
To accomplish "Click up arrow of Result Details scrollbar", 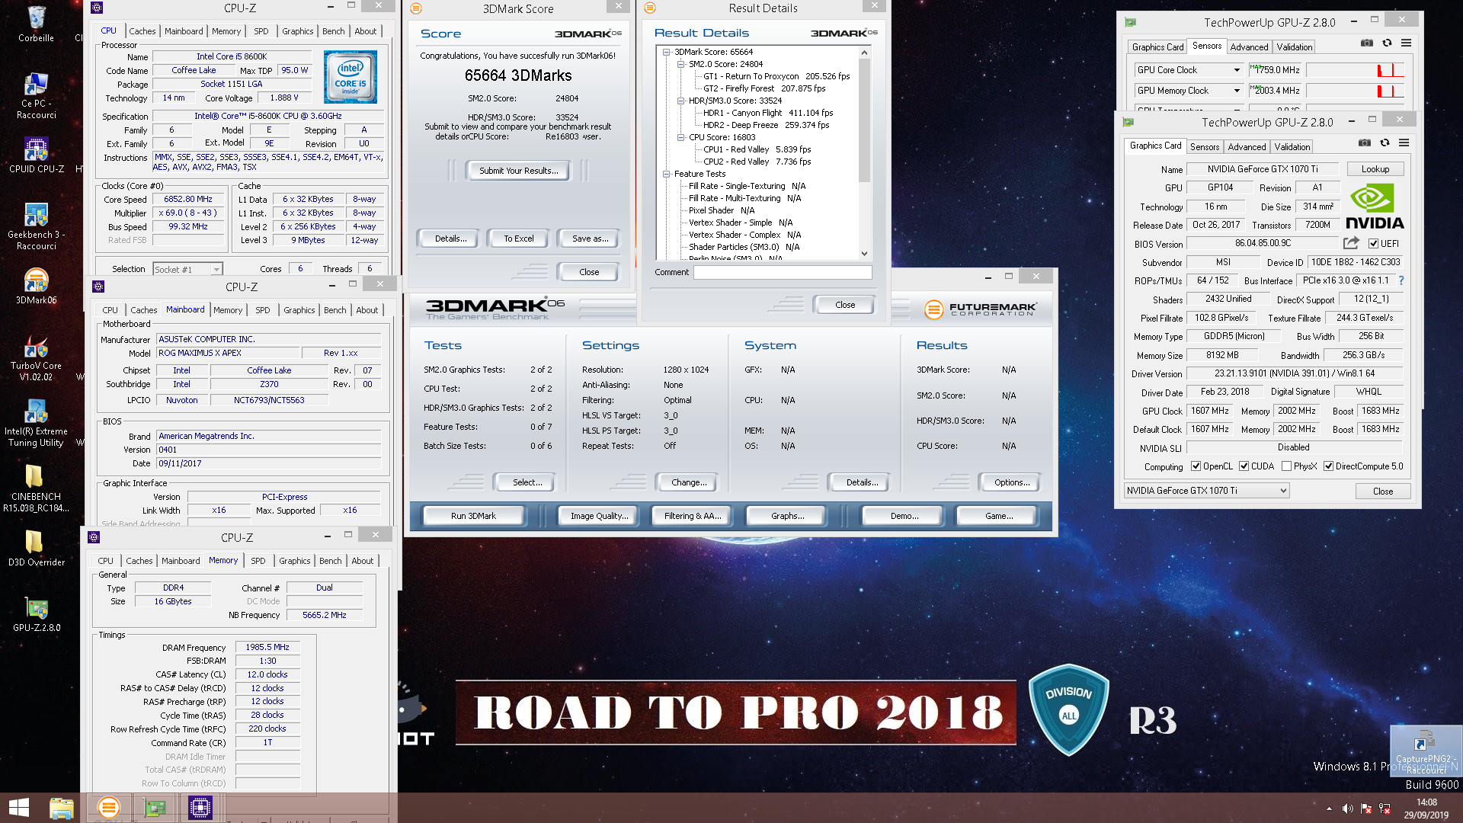I will tap(864, 52).
